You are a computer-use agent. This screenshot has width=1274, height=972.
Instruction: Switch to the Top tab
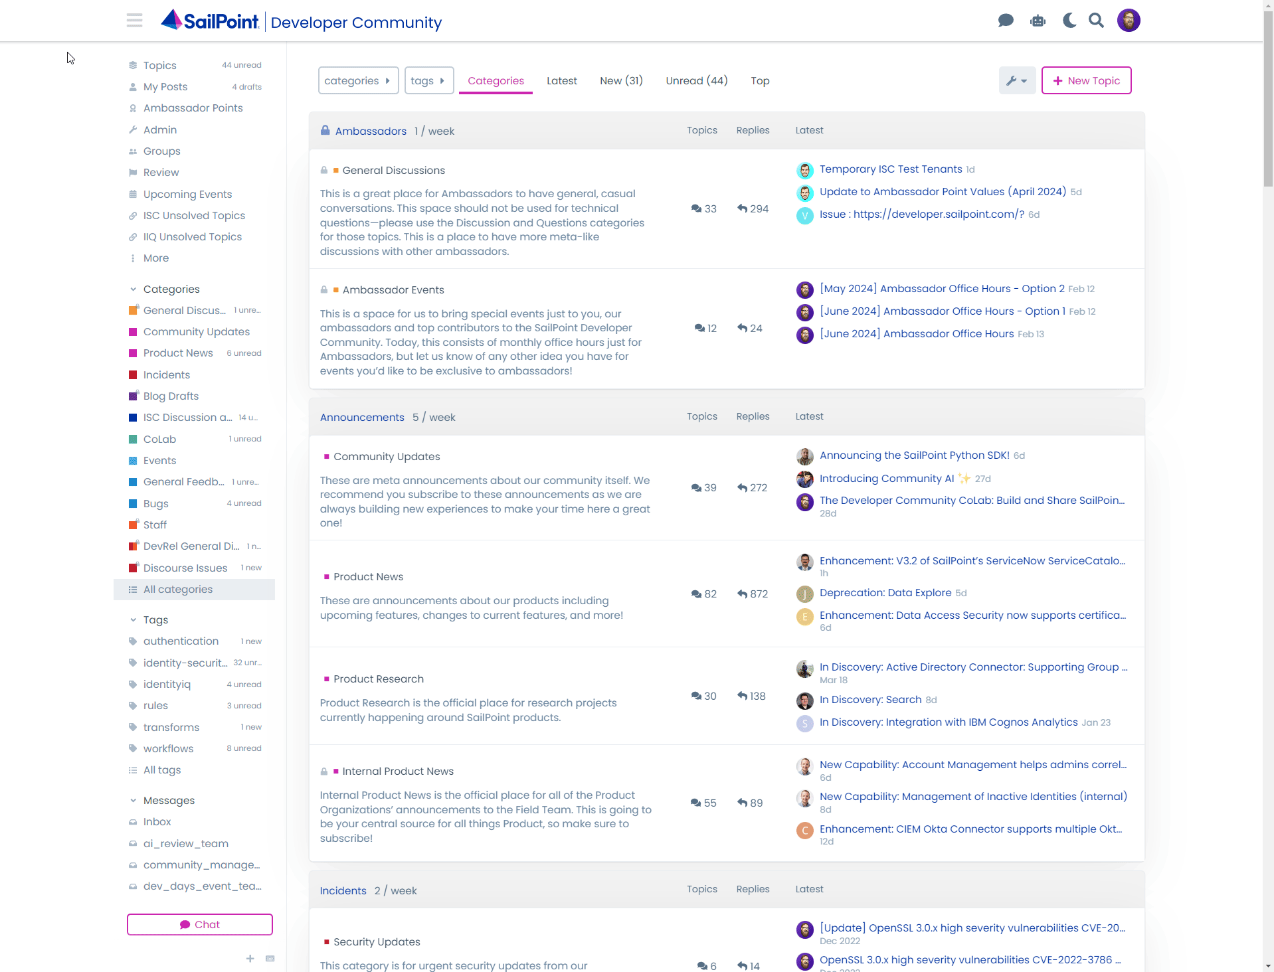point(760,80)
